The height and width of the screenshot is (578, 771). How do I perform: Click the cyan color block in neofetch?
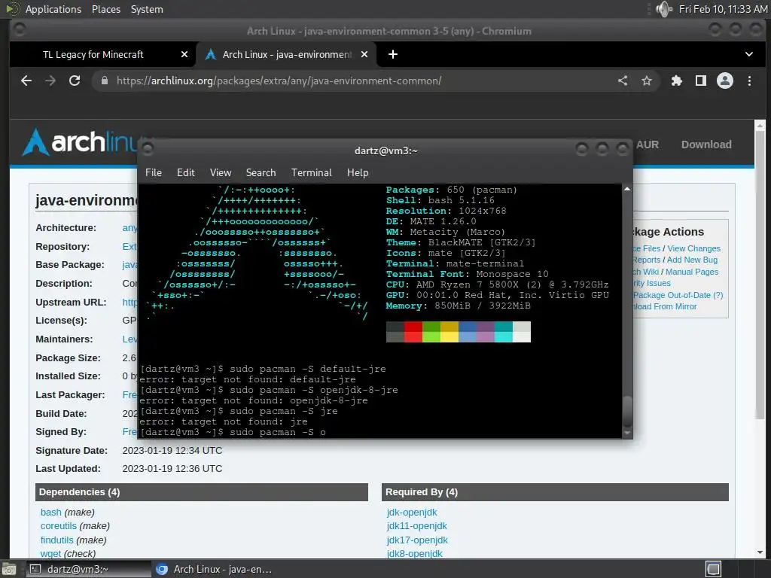coord(504,332)
